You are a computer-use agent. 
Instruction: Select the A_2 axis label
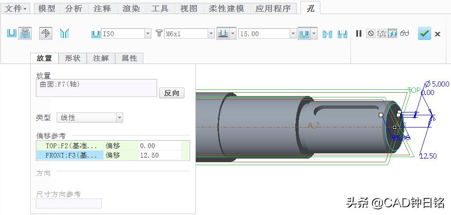[x=314, y=125]
